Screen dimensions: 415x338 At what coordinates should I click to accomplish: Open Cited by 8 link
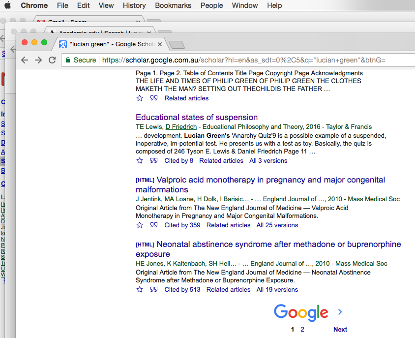(x=178, y=161)
